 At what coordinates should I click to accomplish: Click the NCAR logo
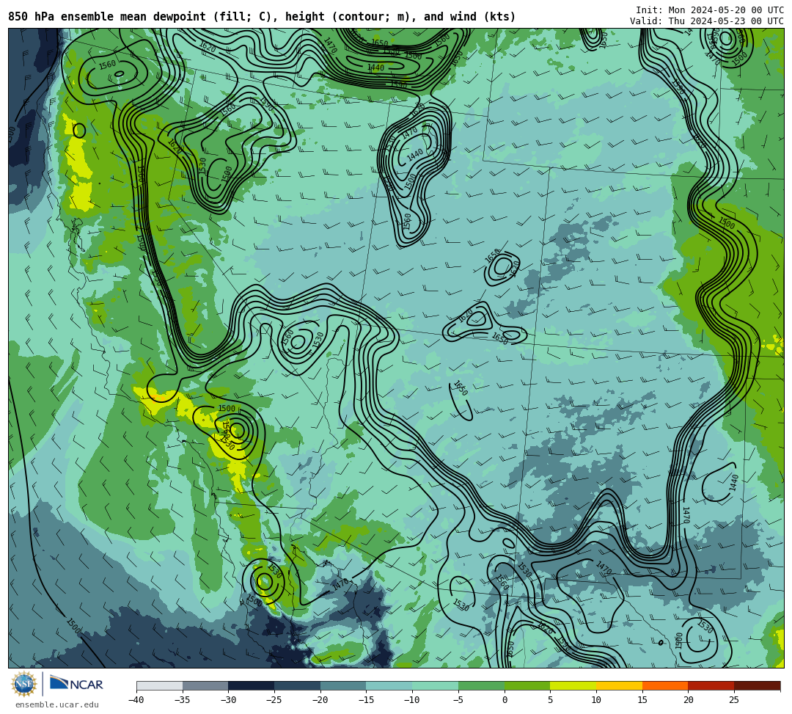76,684
